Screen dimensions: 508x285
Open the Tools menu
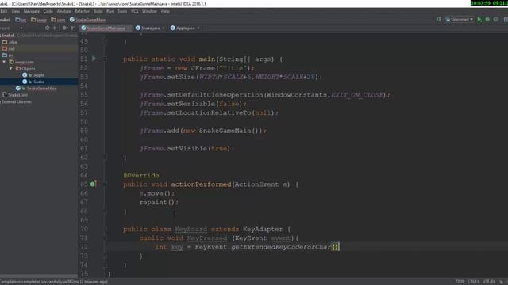(122, 11)
